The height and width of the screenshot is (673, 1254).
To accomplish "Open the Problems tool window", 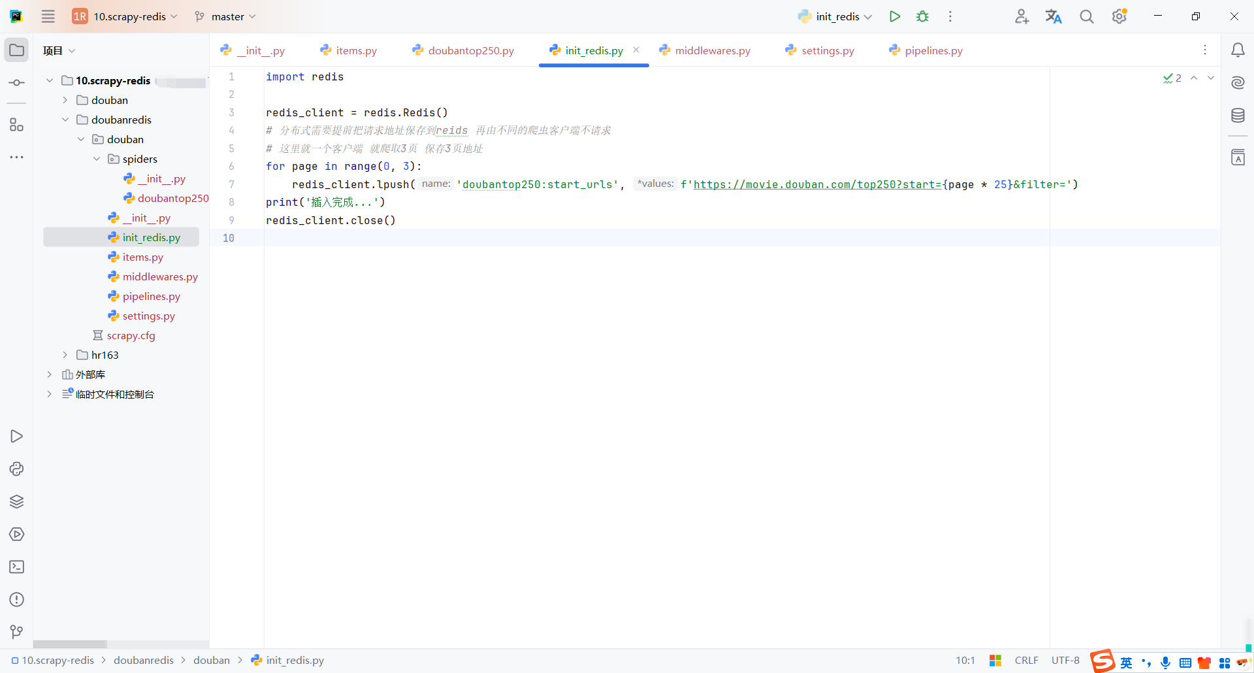I will [x=17, y=600].
